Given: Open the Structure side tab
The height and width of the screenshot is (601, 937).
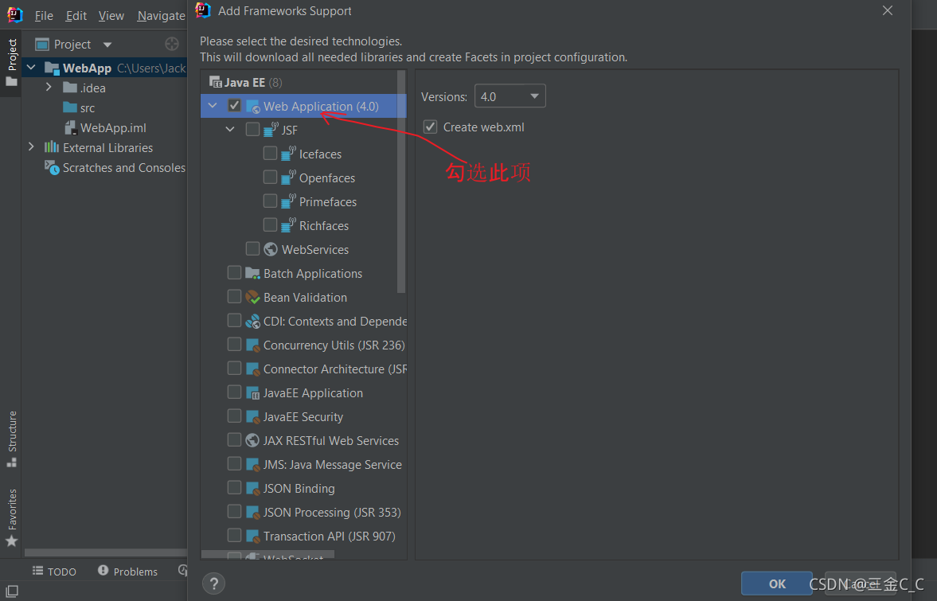Looking at the screenshot, I should 11,439.
